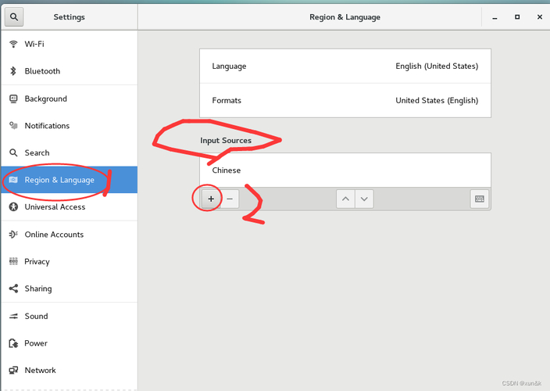Click the Sound icon in sidebar
The image size is (550, 391).
point(13,316)
